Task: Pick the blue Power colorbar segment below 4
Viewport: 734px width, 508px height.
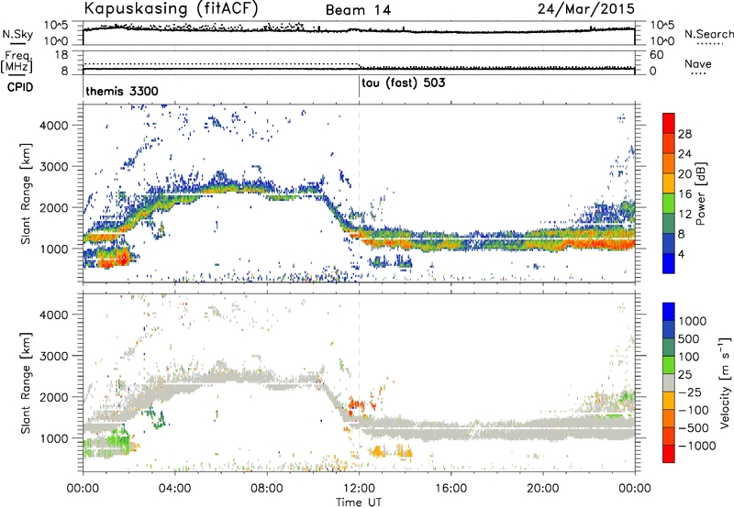Action: pyautogui.click(x=669, y=263)
